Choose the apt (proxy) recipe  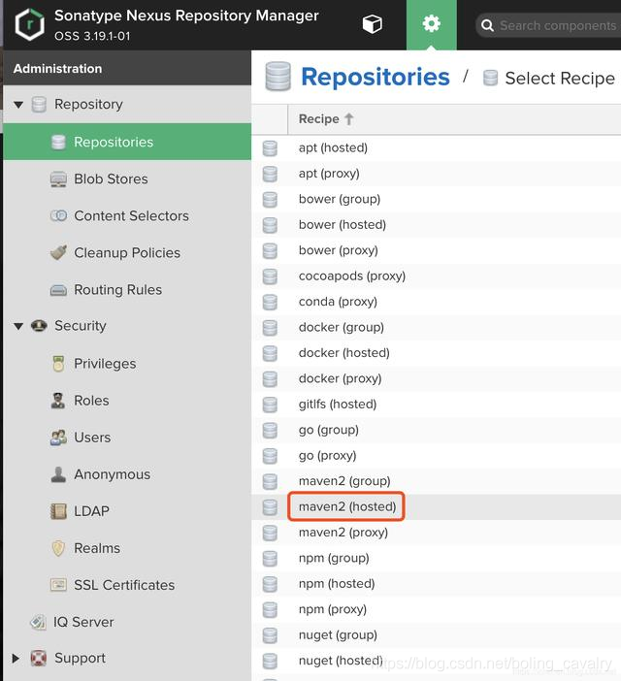(x=436, y=174)
